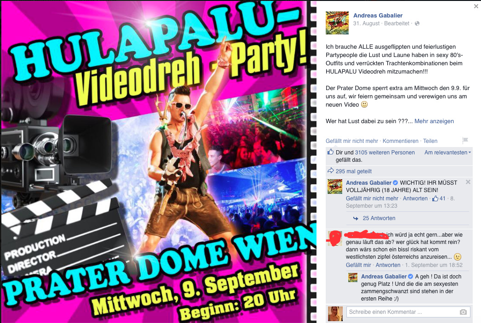
Task: Click the thumbs-up icon with 41 likes
Action: 435,198
